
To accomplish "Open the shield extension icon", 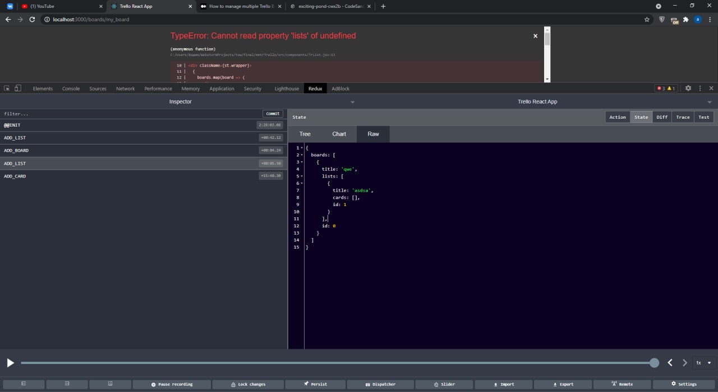I will click(662, 19).
